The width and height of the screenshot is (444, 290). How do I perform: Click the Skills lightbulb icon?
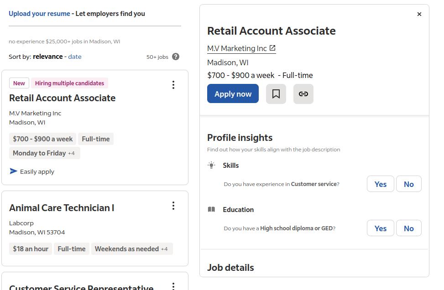(x=211, y=165)
